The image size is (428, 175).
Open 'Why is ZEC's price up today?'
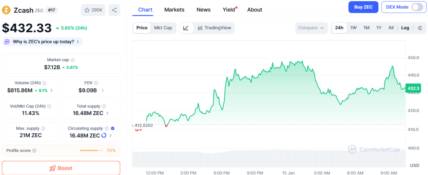point(42,42)
